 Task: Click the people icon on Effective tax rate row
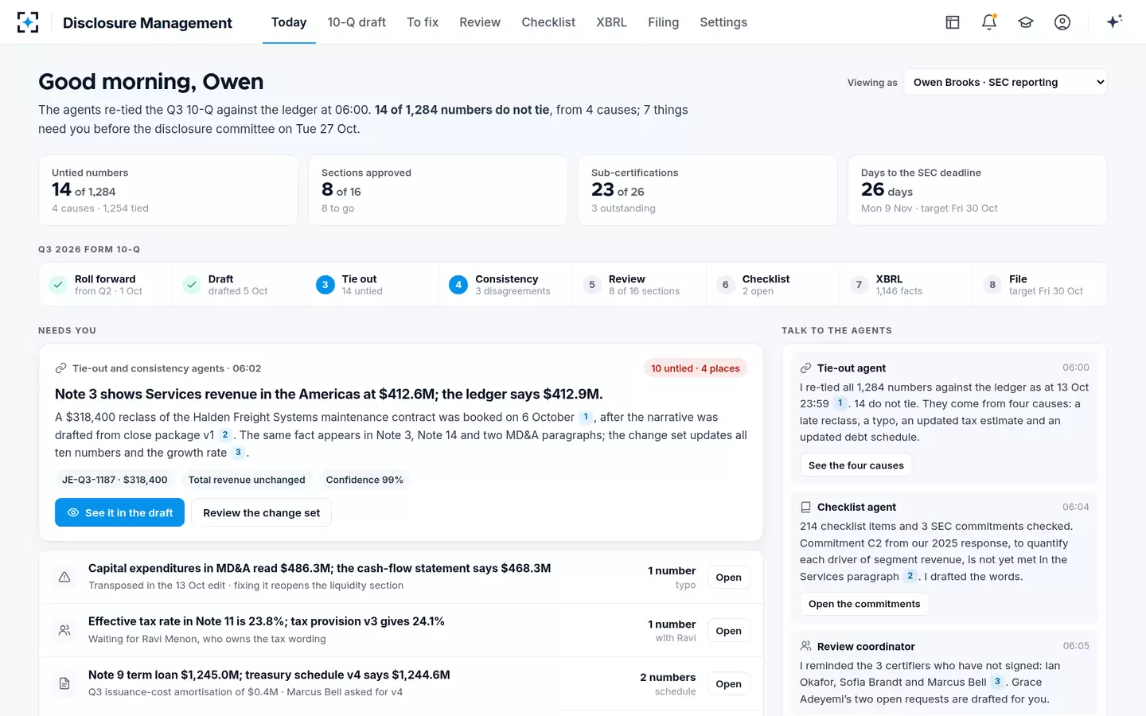pos(64,630)
